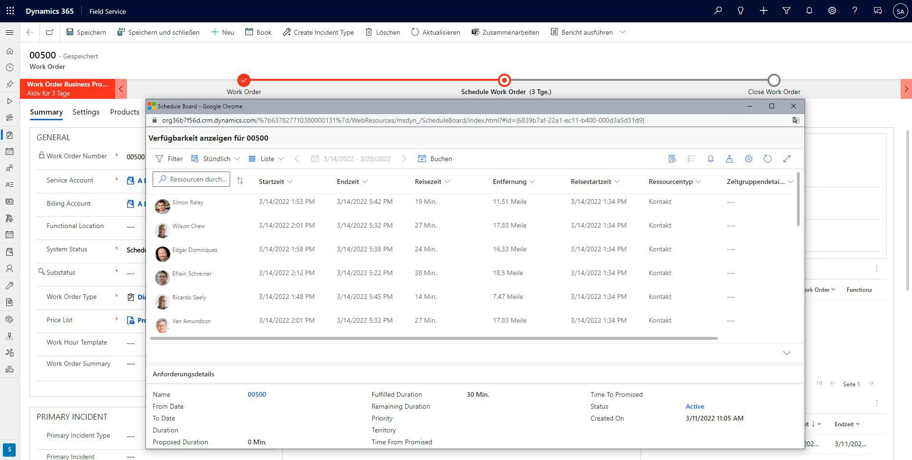Click the translate icon in Chrome address bar
The height and width of the screenshot is (460, 912).
796,120
